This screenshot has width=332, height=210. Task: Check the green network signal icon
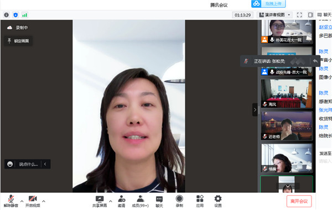point(24,15)
